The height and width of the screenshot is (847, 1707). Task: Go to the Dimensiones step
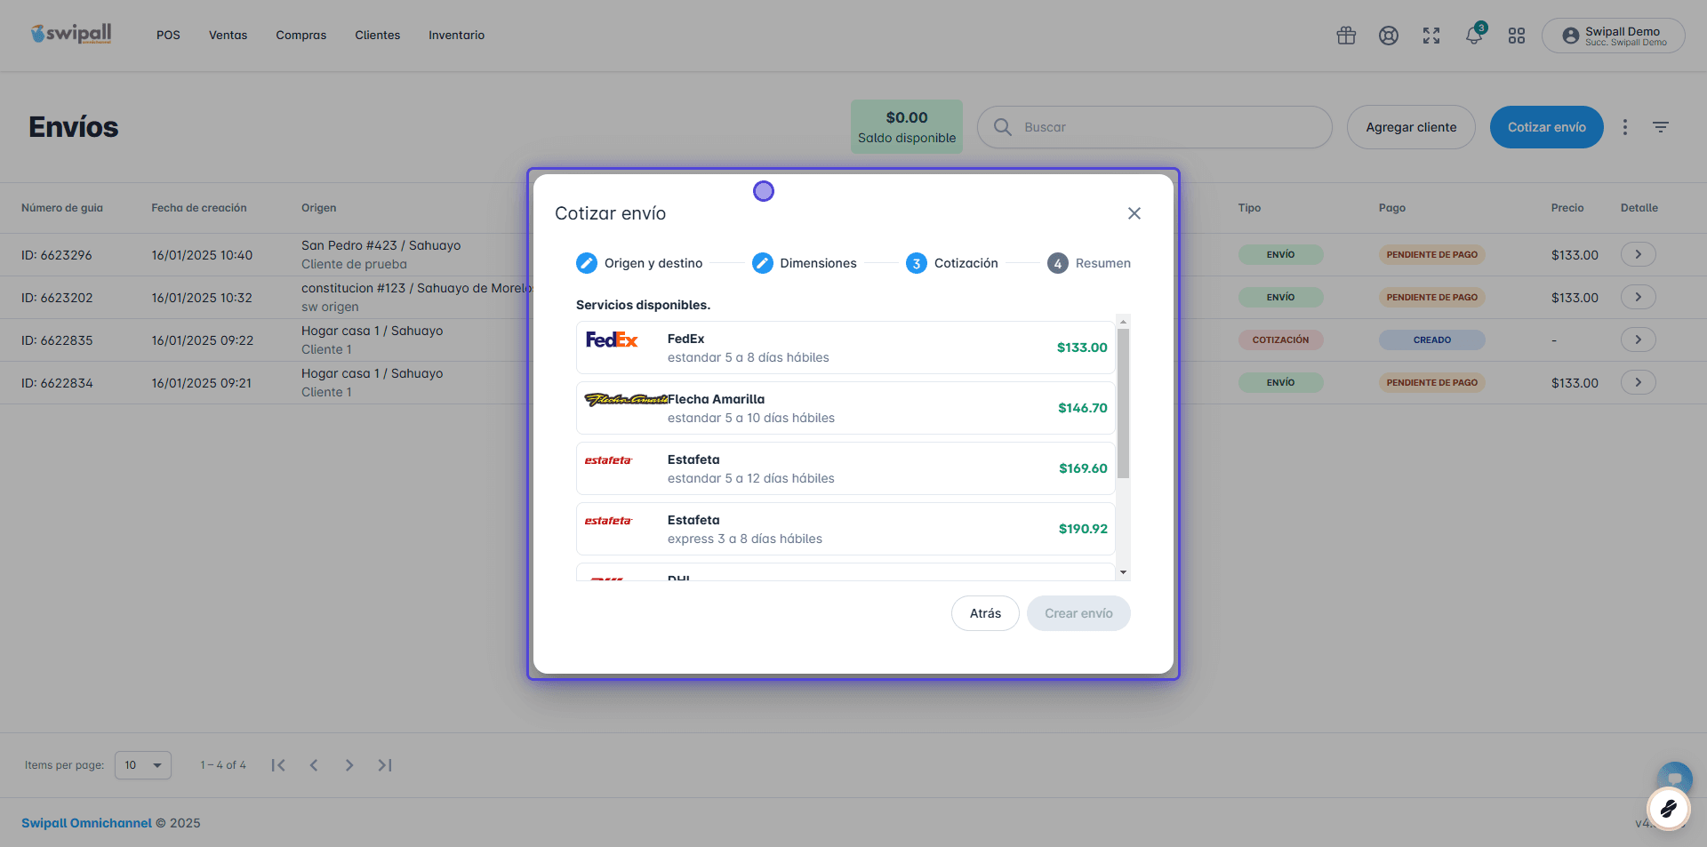pyautogui.click(x=805, y=263)
